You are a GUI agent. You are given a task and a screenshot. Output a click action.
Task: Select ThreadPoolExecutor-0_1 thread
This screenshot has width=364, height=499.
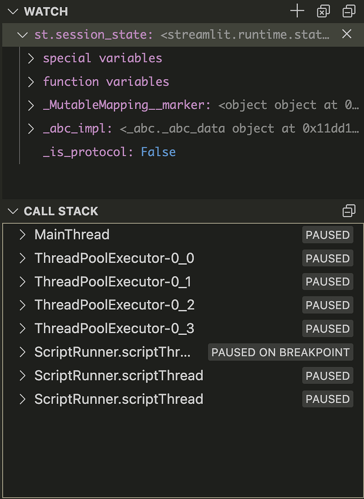point(113,282)
